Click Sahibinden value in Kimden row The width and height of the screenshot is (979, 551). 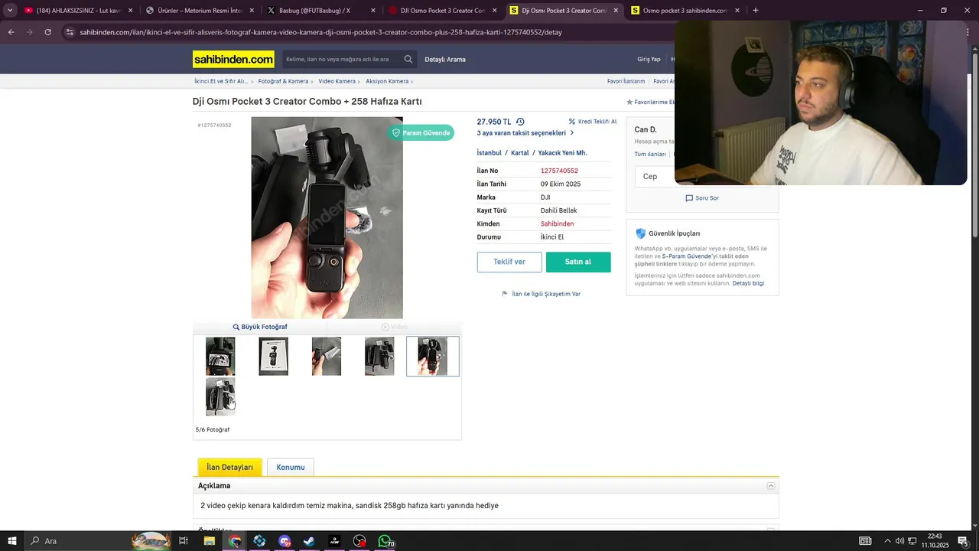pyautogui.click(x=557, y=223)
